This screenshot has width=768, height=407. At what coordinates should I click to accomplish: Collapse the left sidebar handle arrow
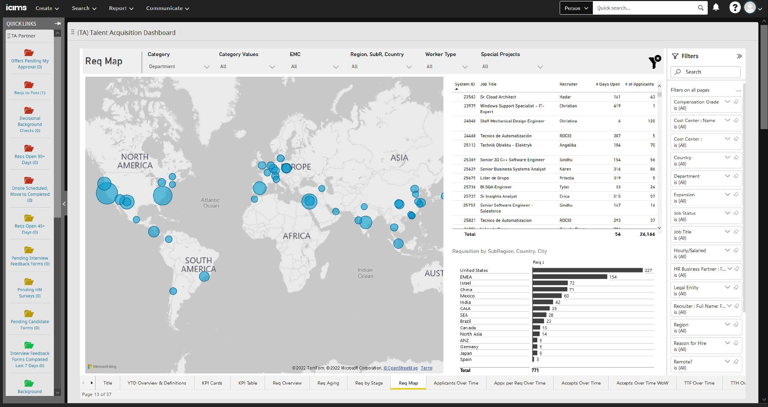tap(64, 204)
